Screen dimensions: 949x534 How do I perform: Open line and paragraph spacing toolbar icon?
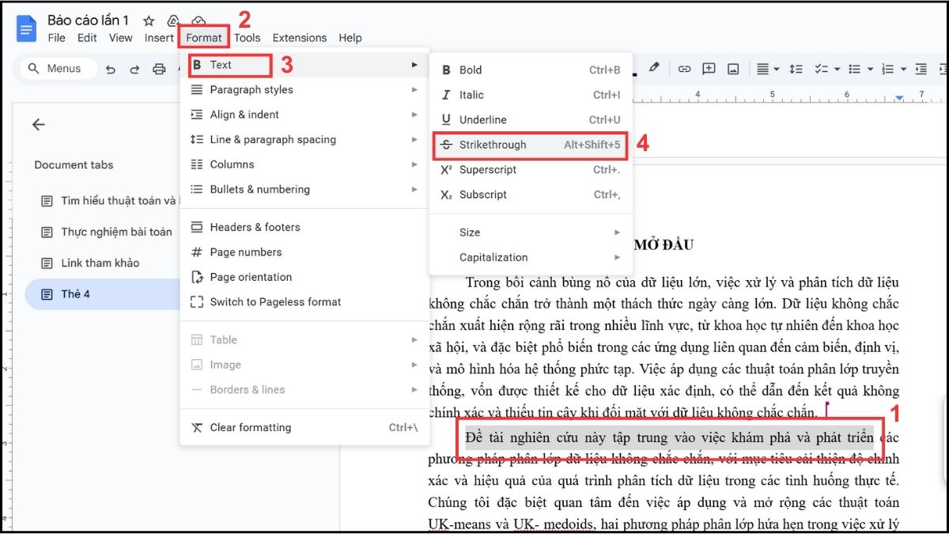[x=796, y=69]
